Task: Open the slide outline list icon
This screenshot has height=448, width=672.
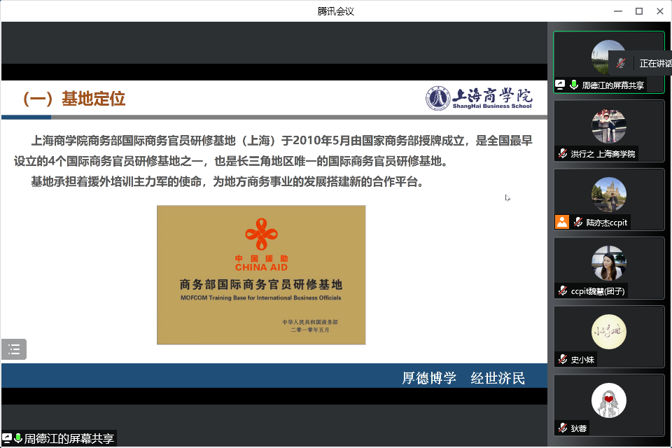Action: 14,349
